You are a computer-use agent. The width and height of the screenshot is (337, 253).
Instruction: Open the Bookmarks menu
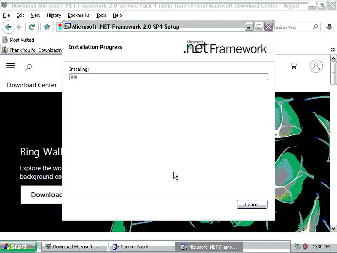[79, 15]
